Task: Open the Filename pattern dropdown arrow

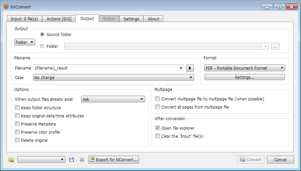Action: click(181, 68)
